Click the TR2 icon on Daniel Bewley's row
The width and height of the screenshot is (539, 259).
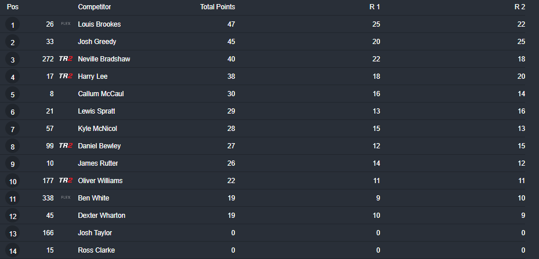66,146
